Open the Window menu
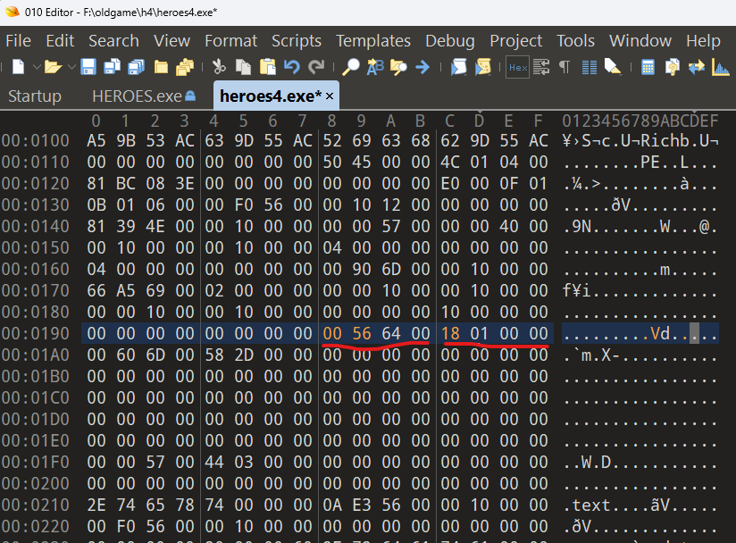This screenshot has width=736, height=543. point(640,41)
